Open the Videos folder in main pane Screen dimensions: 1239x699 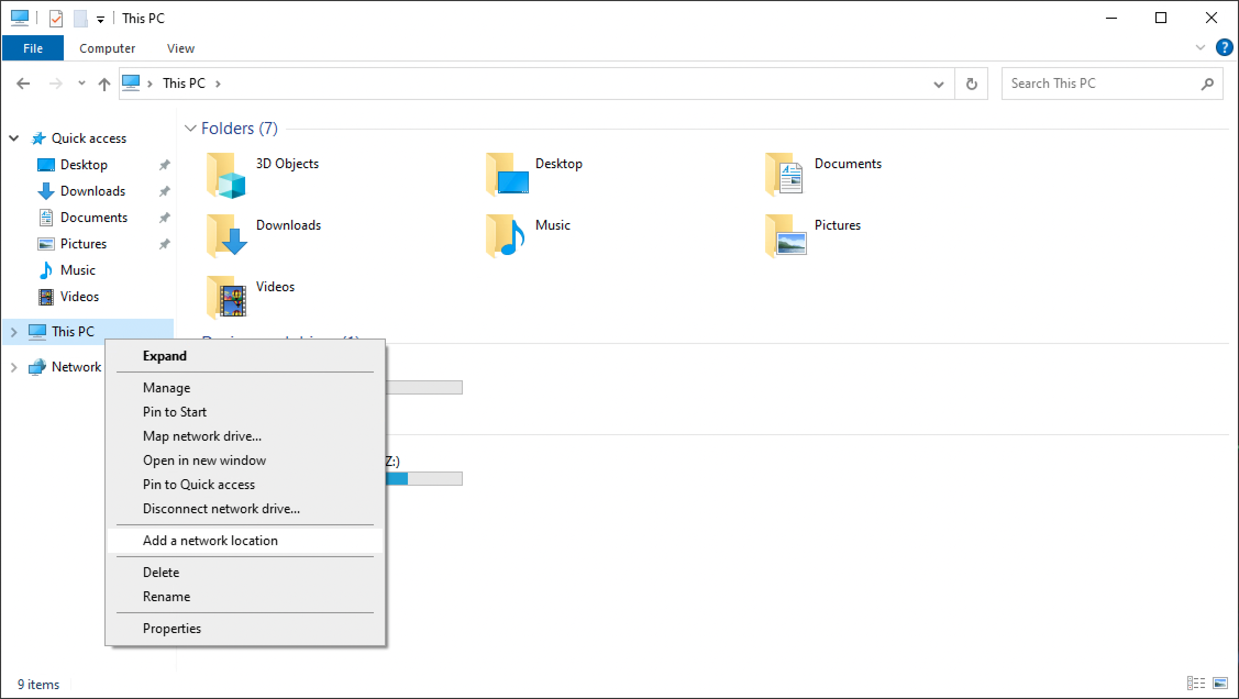(x=227, y=297)
